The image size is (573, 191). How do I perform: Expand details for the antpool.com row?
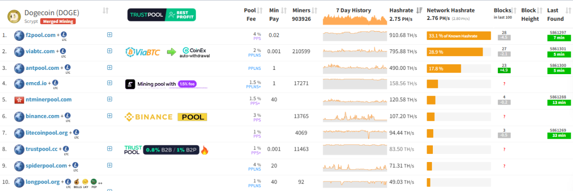(x=110, y=67)
